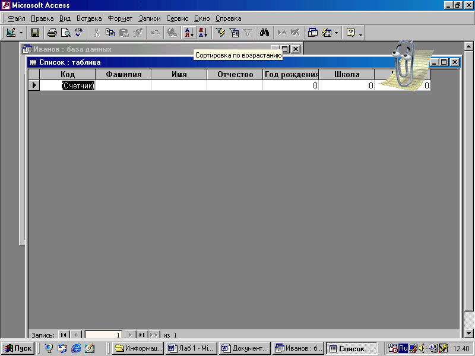
Task: Select the Школа column header
Action: [x=347, y=75]
